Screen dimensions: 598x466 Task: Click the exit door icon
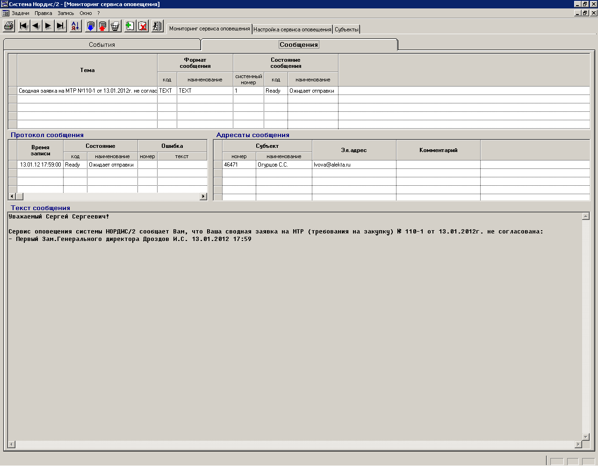click(157, 26)
